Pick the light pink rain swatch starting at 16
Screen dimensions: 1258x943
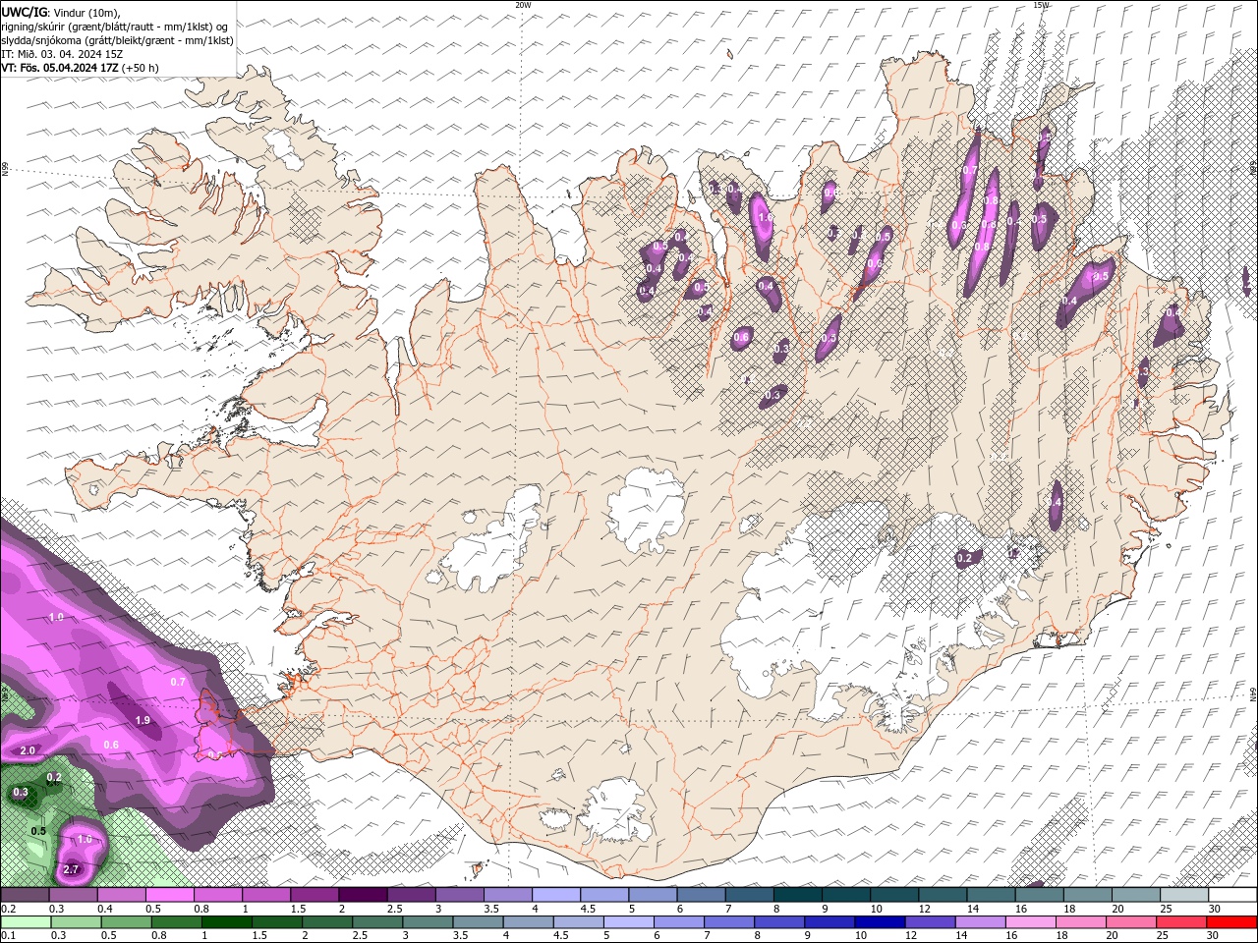click(1031, 922)
